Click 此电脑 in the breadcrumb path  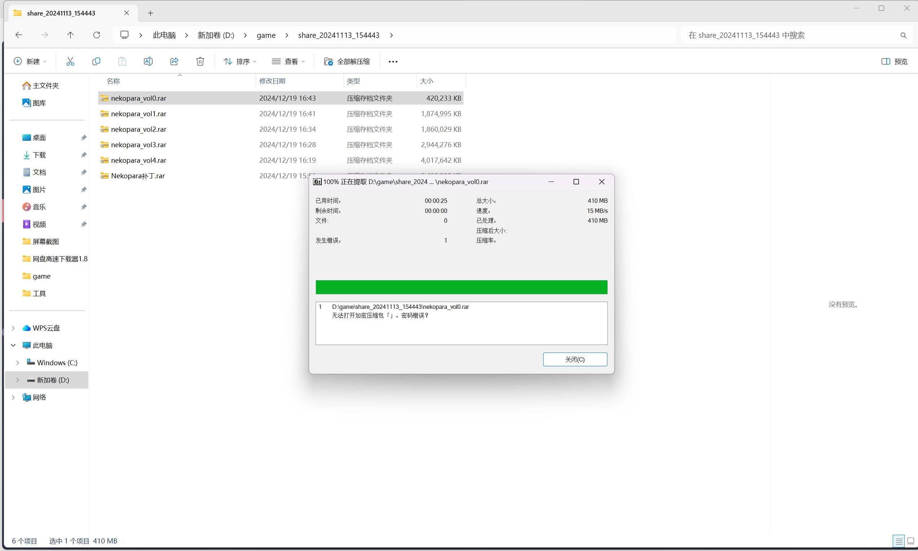coord(164,35)
